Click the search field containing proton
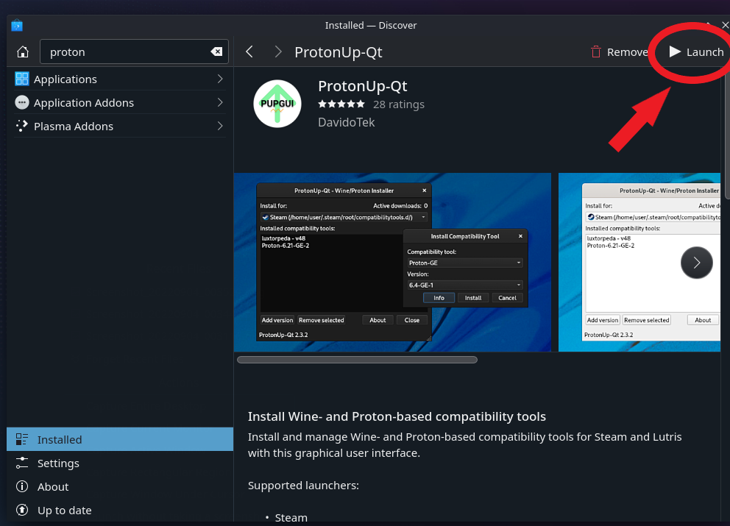This screenshot has height=526, width=730. pos(134,51)
